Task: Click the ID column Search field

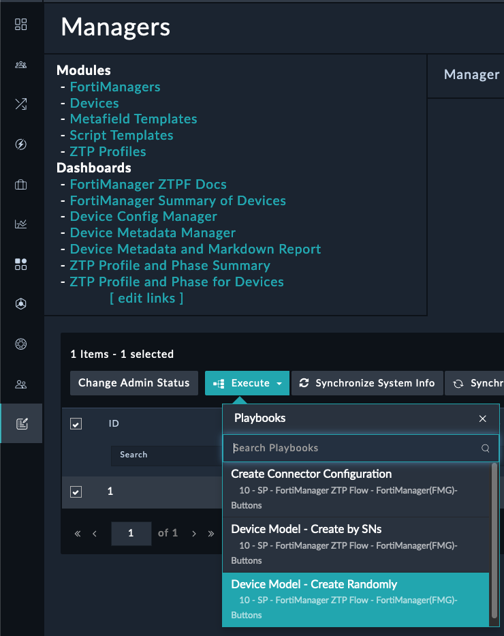Action: coord(166,455)
